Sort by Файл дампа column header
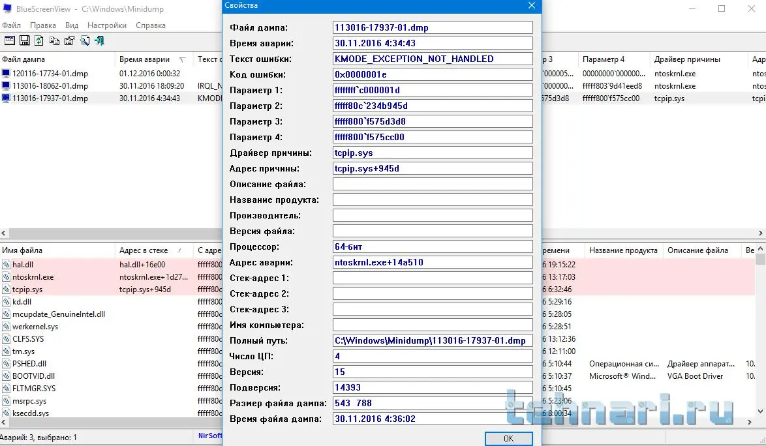766x446 pixels. pyautogui.click(x=57, y=59)
